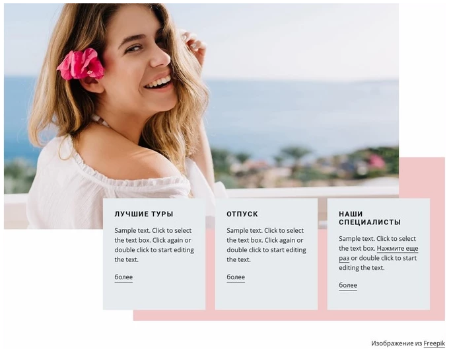Screen dimensions: 449x352
Task: Visit the Freepik image credit link
Action: pos(434,343)
